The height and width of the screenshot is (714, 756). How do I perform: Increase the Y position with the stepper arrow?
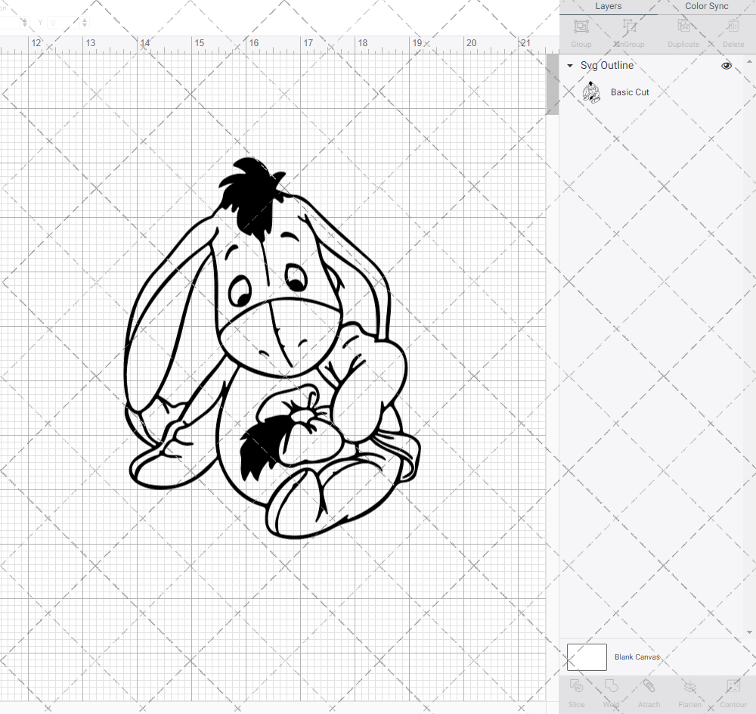point(85,20)
